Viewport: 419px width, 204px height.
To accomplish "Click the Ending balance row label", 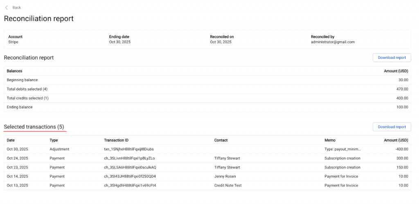I will (x=20, y=107).
